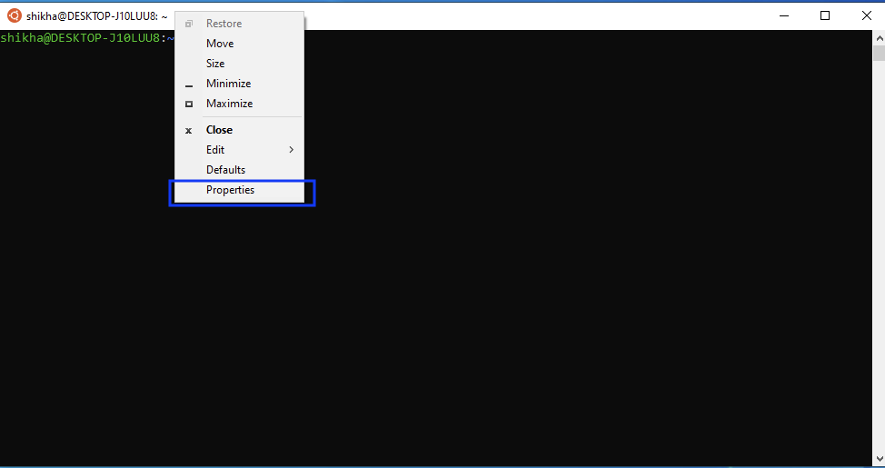This screenshot has width=885, height=468.
Task: Select Restore from the window menu
Action: click(x=239, y=24)
